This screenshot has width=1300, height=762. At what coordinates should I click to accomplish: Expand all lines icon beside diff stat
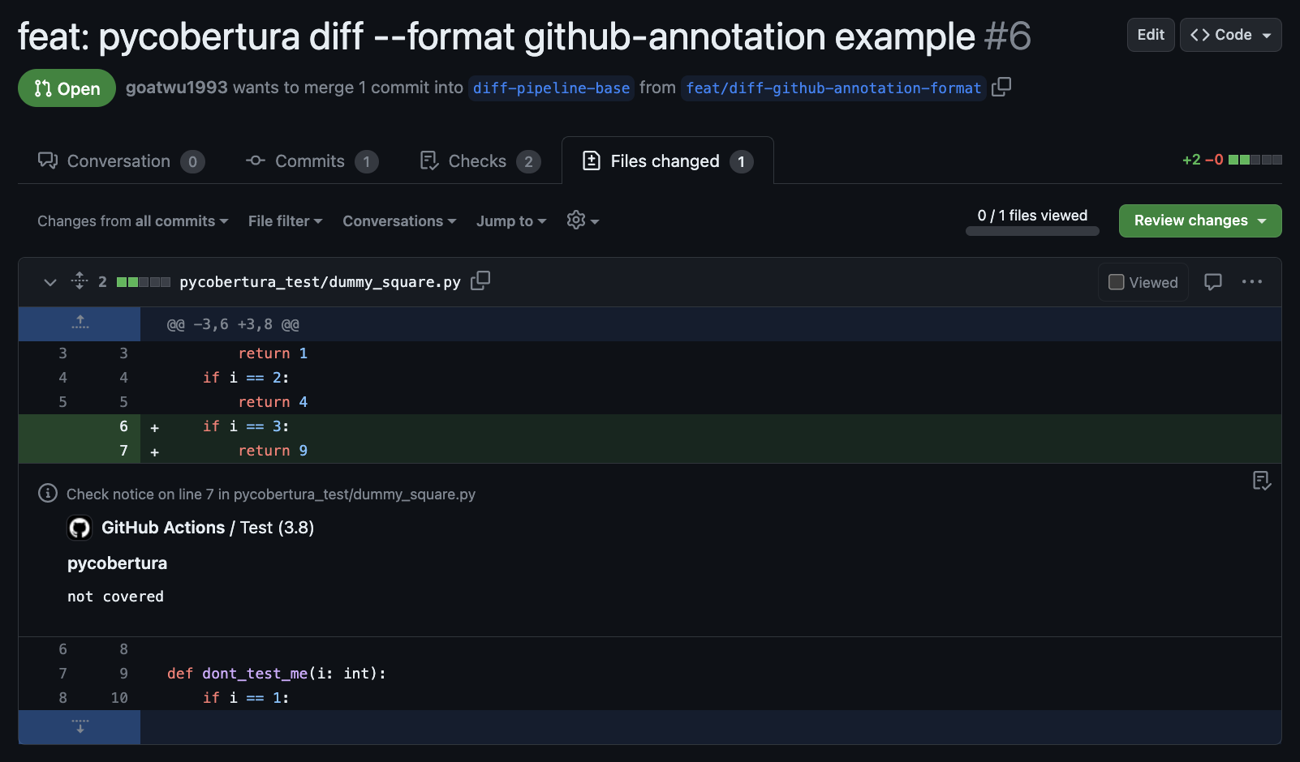click(80, 281)
